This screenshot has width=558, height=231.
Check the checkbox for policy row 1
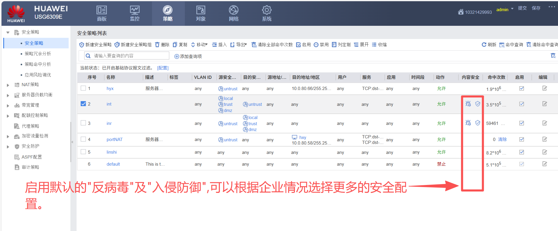pyautogui.click(x=83, y=88)
